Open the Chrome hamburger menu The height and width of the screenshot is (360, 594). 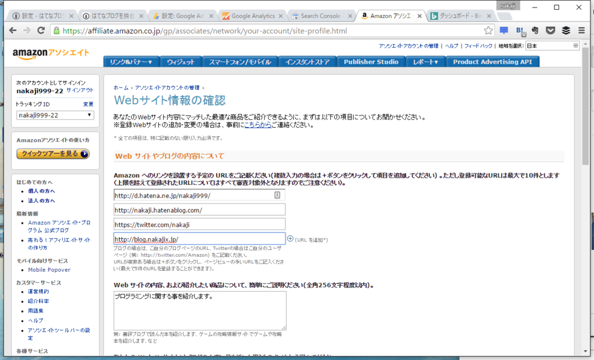pos(581,31)
